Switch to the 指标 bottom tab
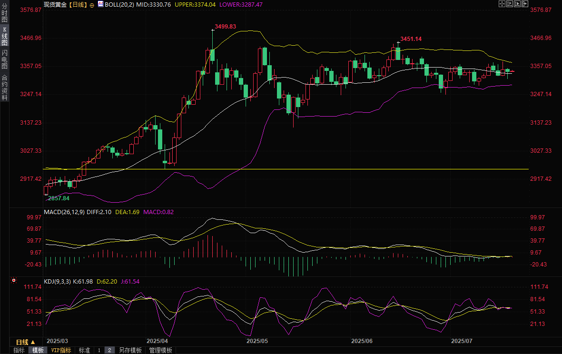Viewport: 562px width, 354px height. click(19, 350)
